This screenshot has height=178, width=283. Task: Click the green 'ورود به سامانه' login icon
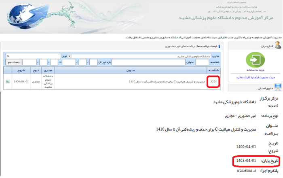[255, 60]
